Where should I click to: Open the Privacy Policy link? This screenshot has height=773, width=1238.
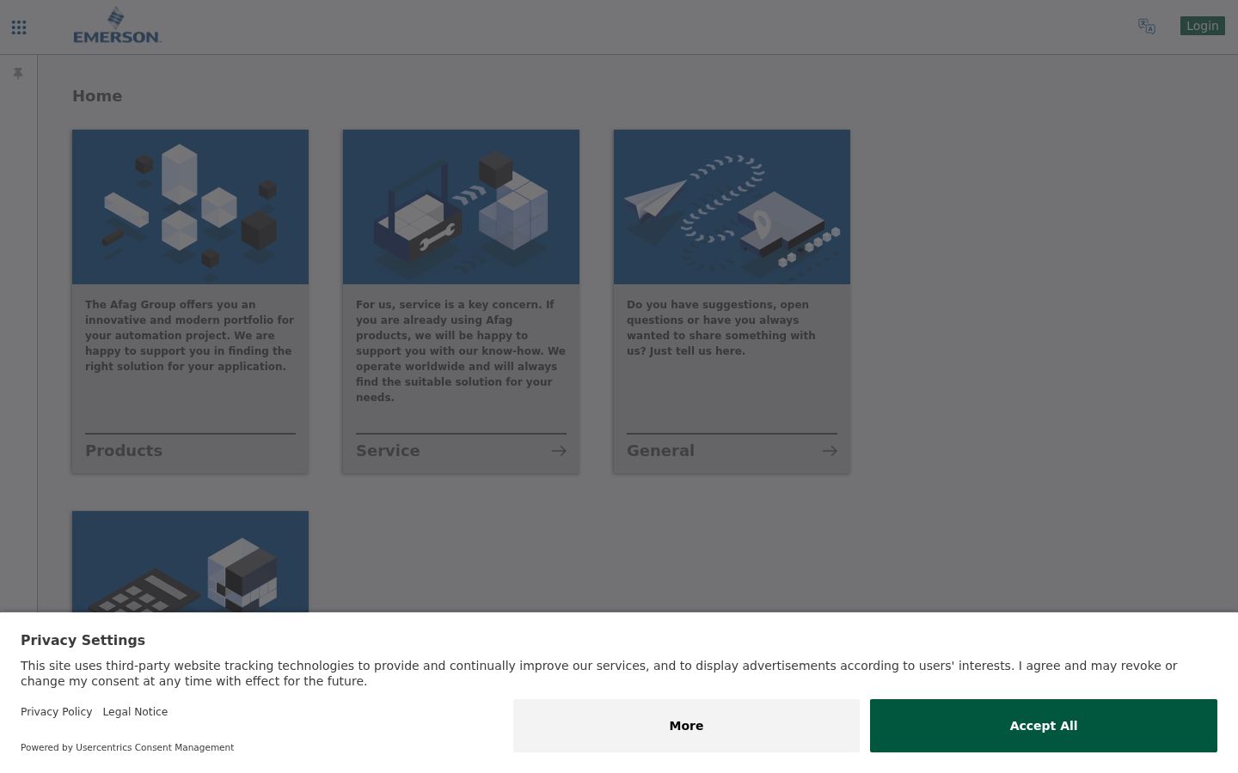pyautogui.click(x=56, y=712)
